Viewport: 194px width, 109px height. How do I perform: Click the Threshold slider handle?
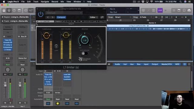click(47, 36)
